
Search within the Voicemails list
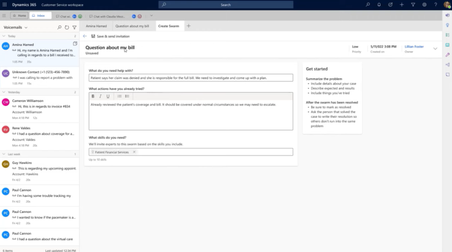[59, 27]
